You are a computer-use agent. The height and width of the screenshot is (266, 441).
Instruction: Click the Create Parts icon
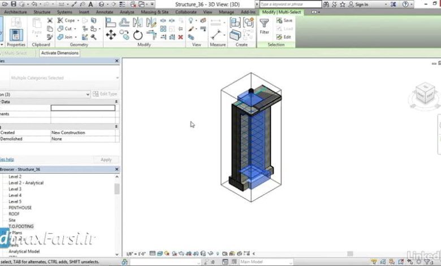[235, 35]
